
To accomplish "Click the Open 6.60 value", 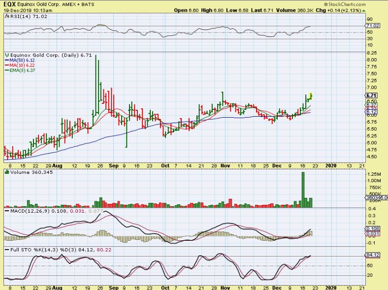I will pyautogui.click(x=186, y=10).
